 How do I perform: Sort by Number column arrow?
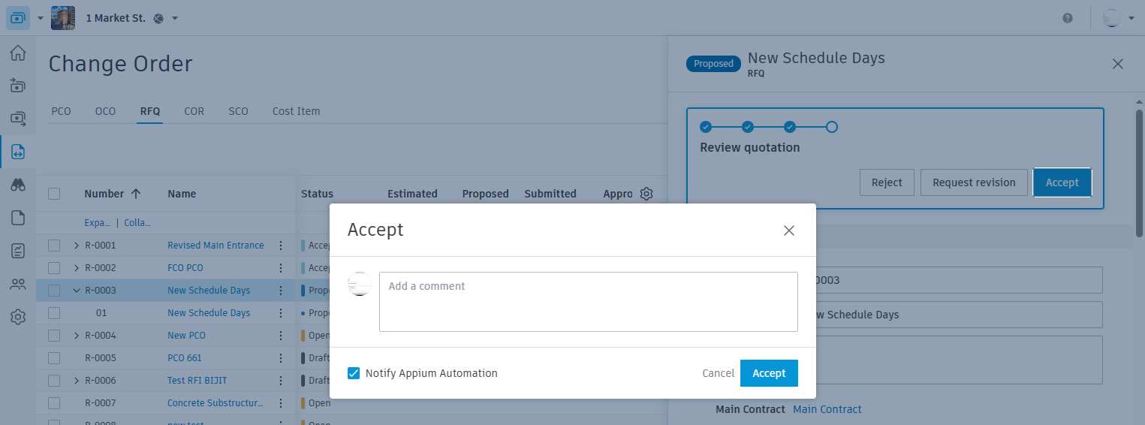[x=136, y=194]
